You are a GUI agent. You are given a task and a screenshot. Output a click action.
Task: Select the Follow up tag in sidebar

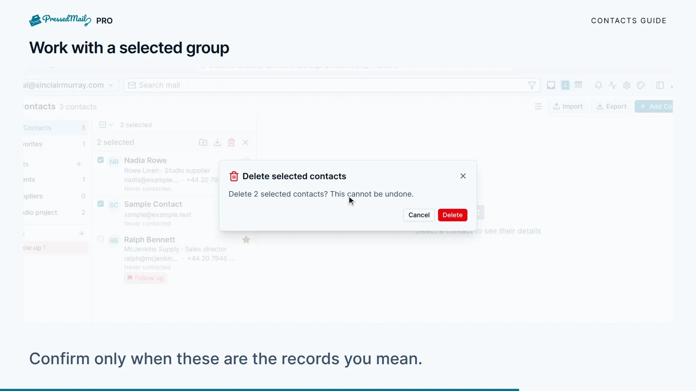point(55,248)
